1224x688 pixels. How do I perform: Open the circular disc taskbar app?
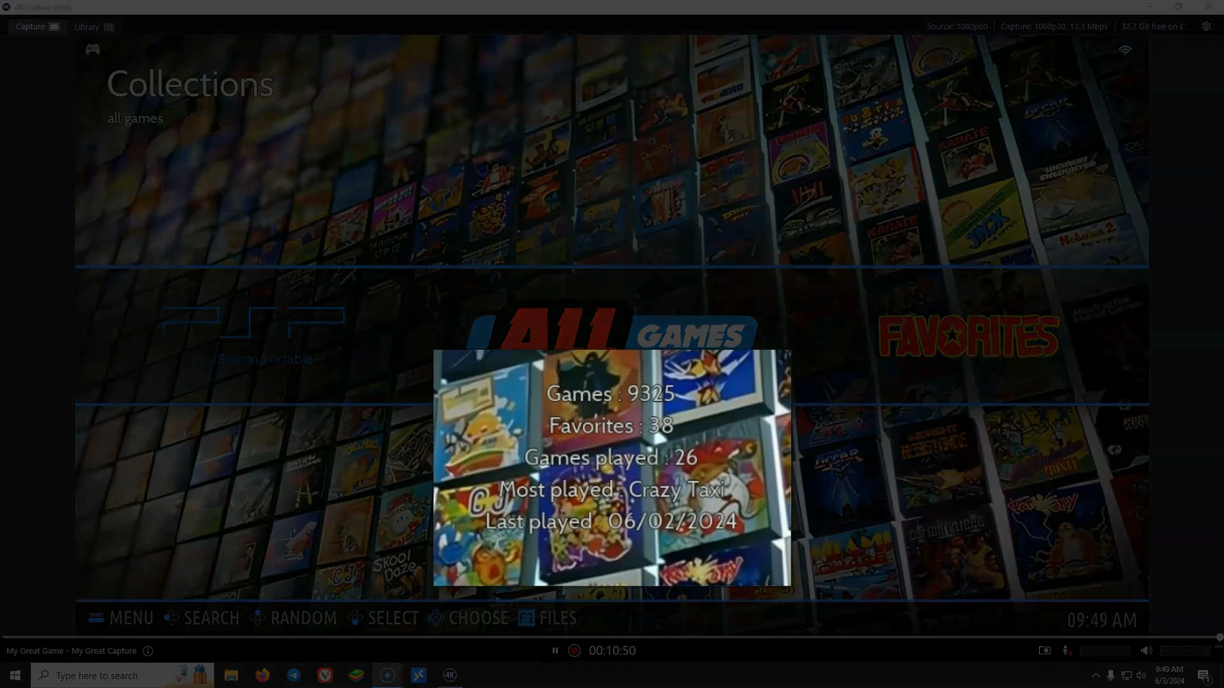coord(387,675)
